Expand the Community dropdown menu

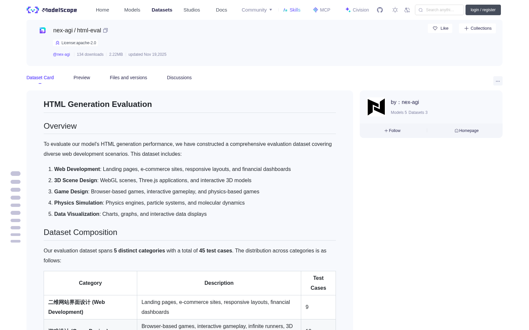click(x=257, y=10)
